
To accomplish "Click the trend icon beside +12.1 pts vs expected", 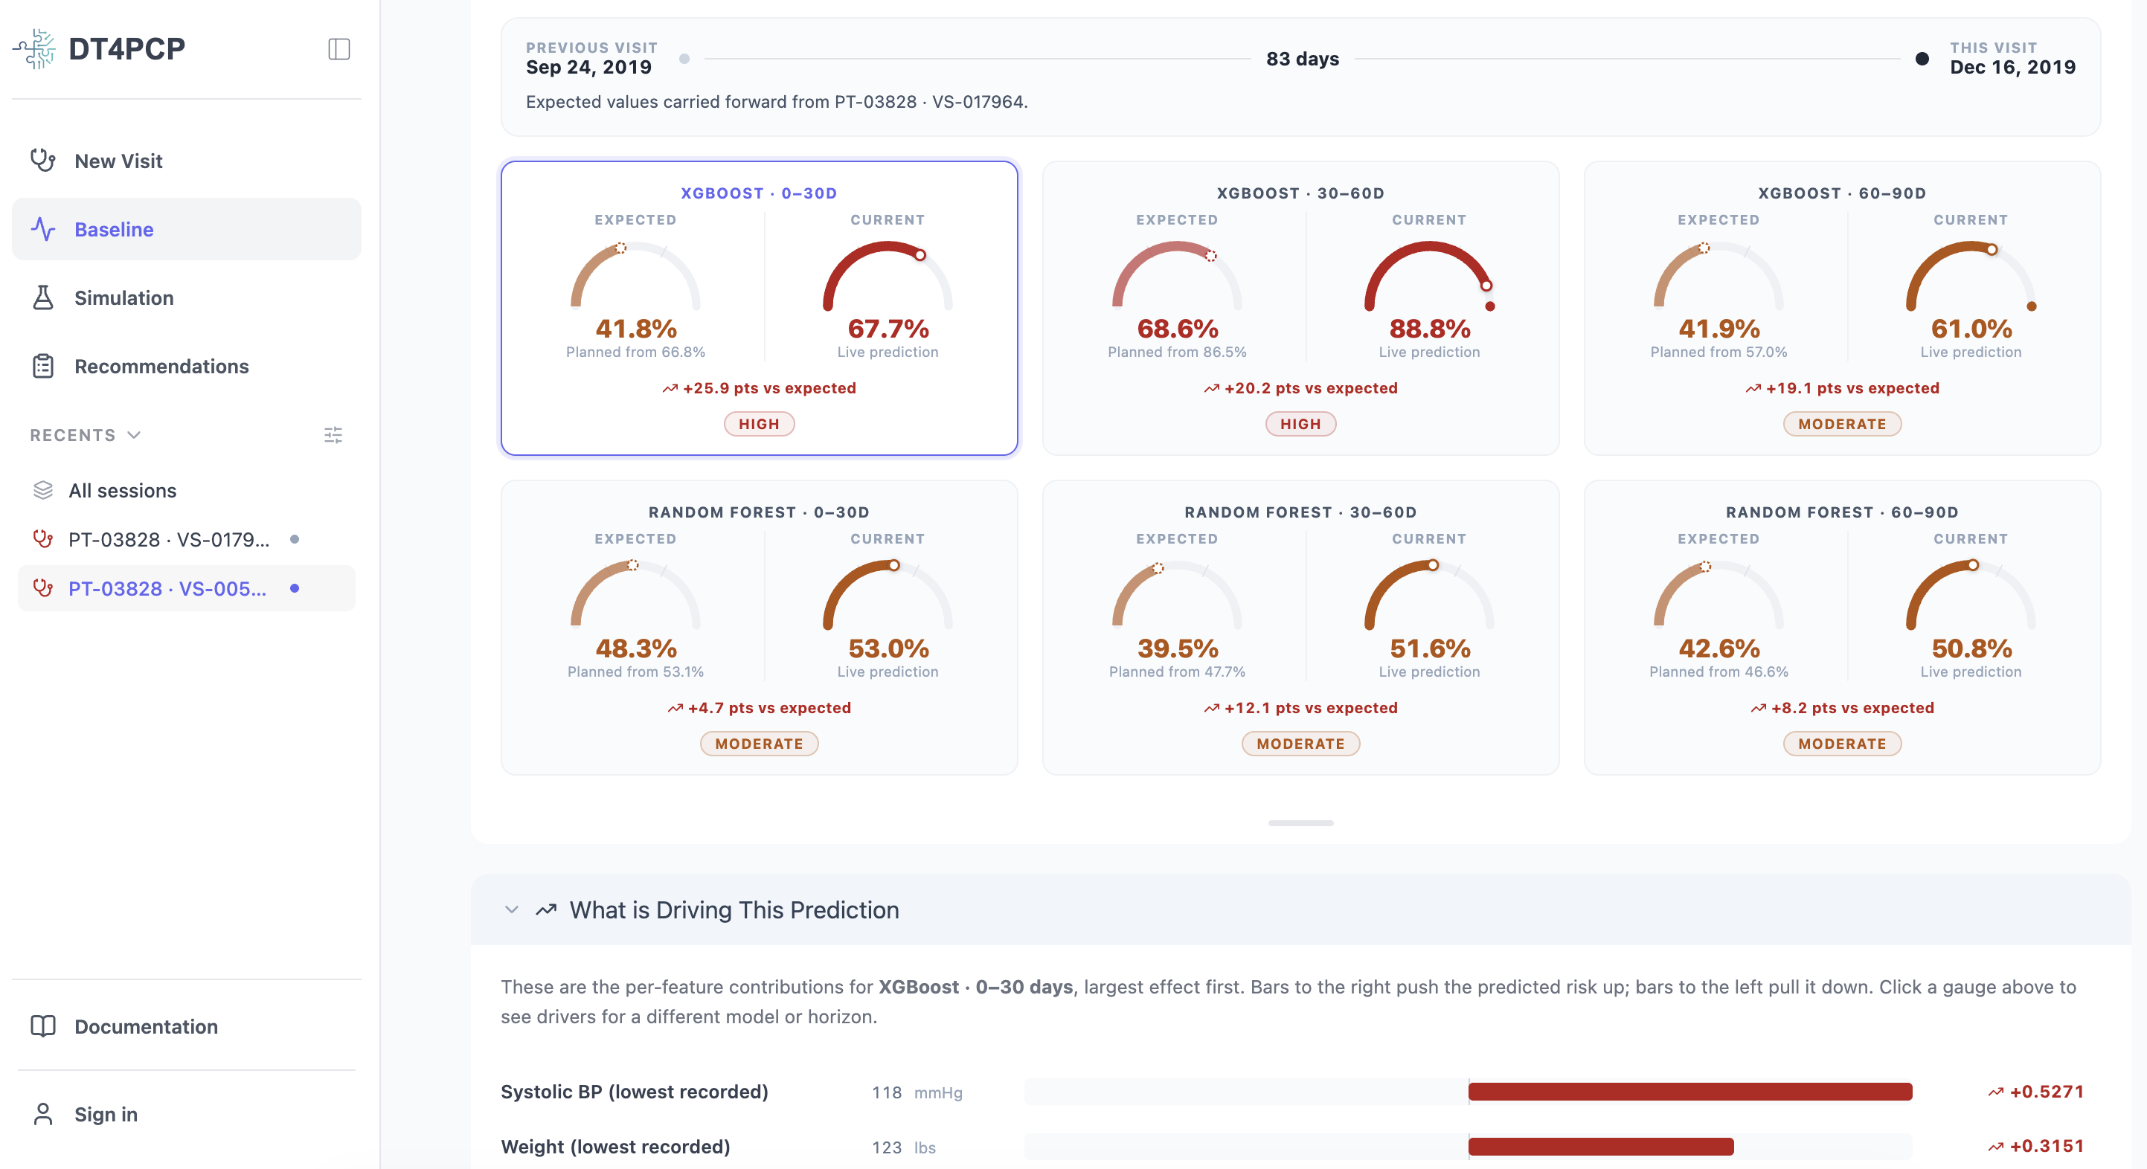I will click(1212, 708).
